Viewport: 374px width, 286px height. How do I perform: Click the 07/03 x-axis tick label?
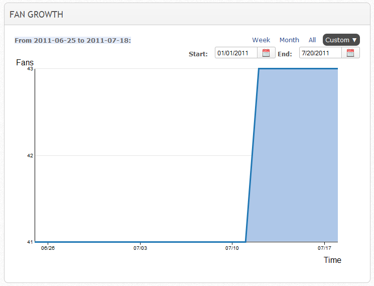click(140, 248)
